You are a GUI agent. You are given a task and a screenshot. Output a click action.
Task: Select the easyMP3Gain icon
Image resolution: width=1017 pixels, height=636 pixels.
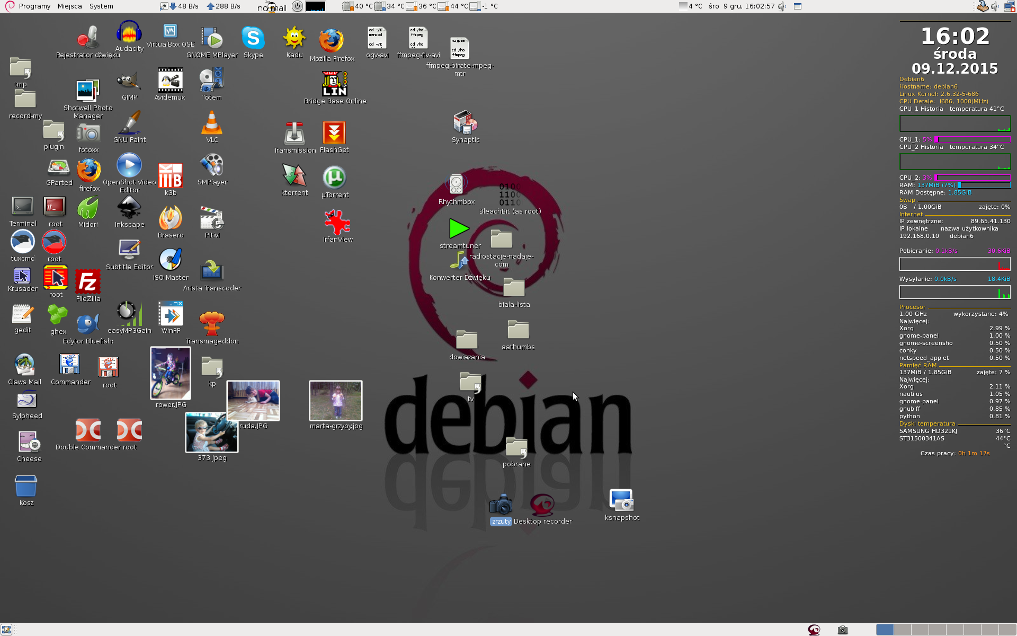point(129,313)
